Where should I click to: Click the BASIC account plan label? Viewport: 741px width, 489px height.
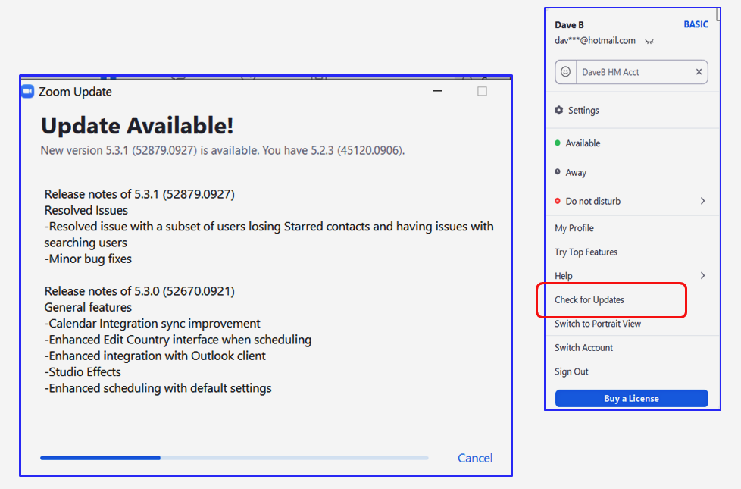pos(696,24)
